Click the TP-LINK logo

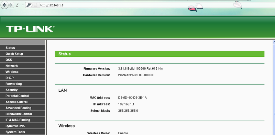click(30, 29)
